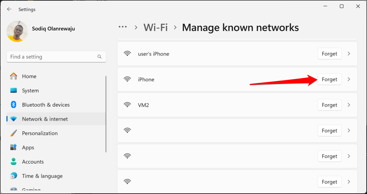
Task: Open System settings in sidebar
Action: [30, 91]
